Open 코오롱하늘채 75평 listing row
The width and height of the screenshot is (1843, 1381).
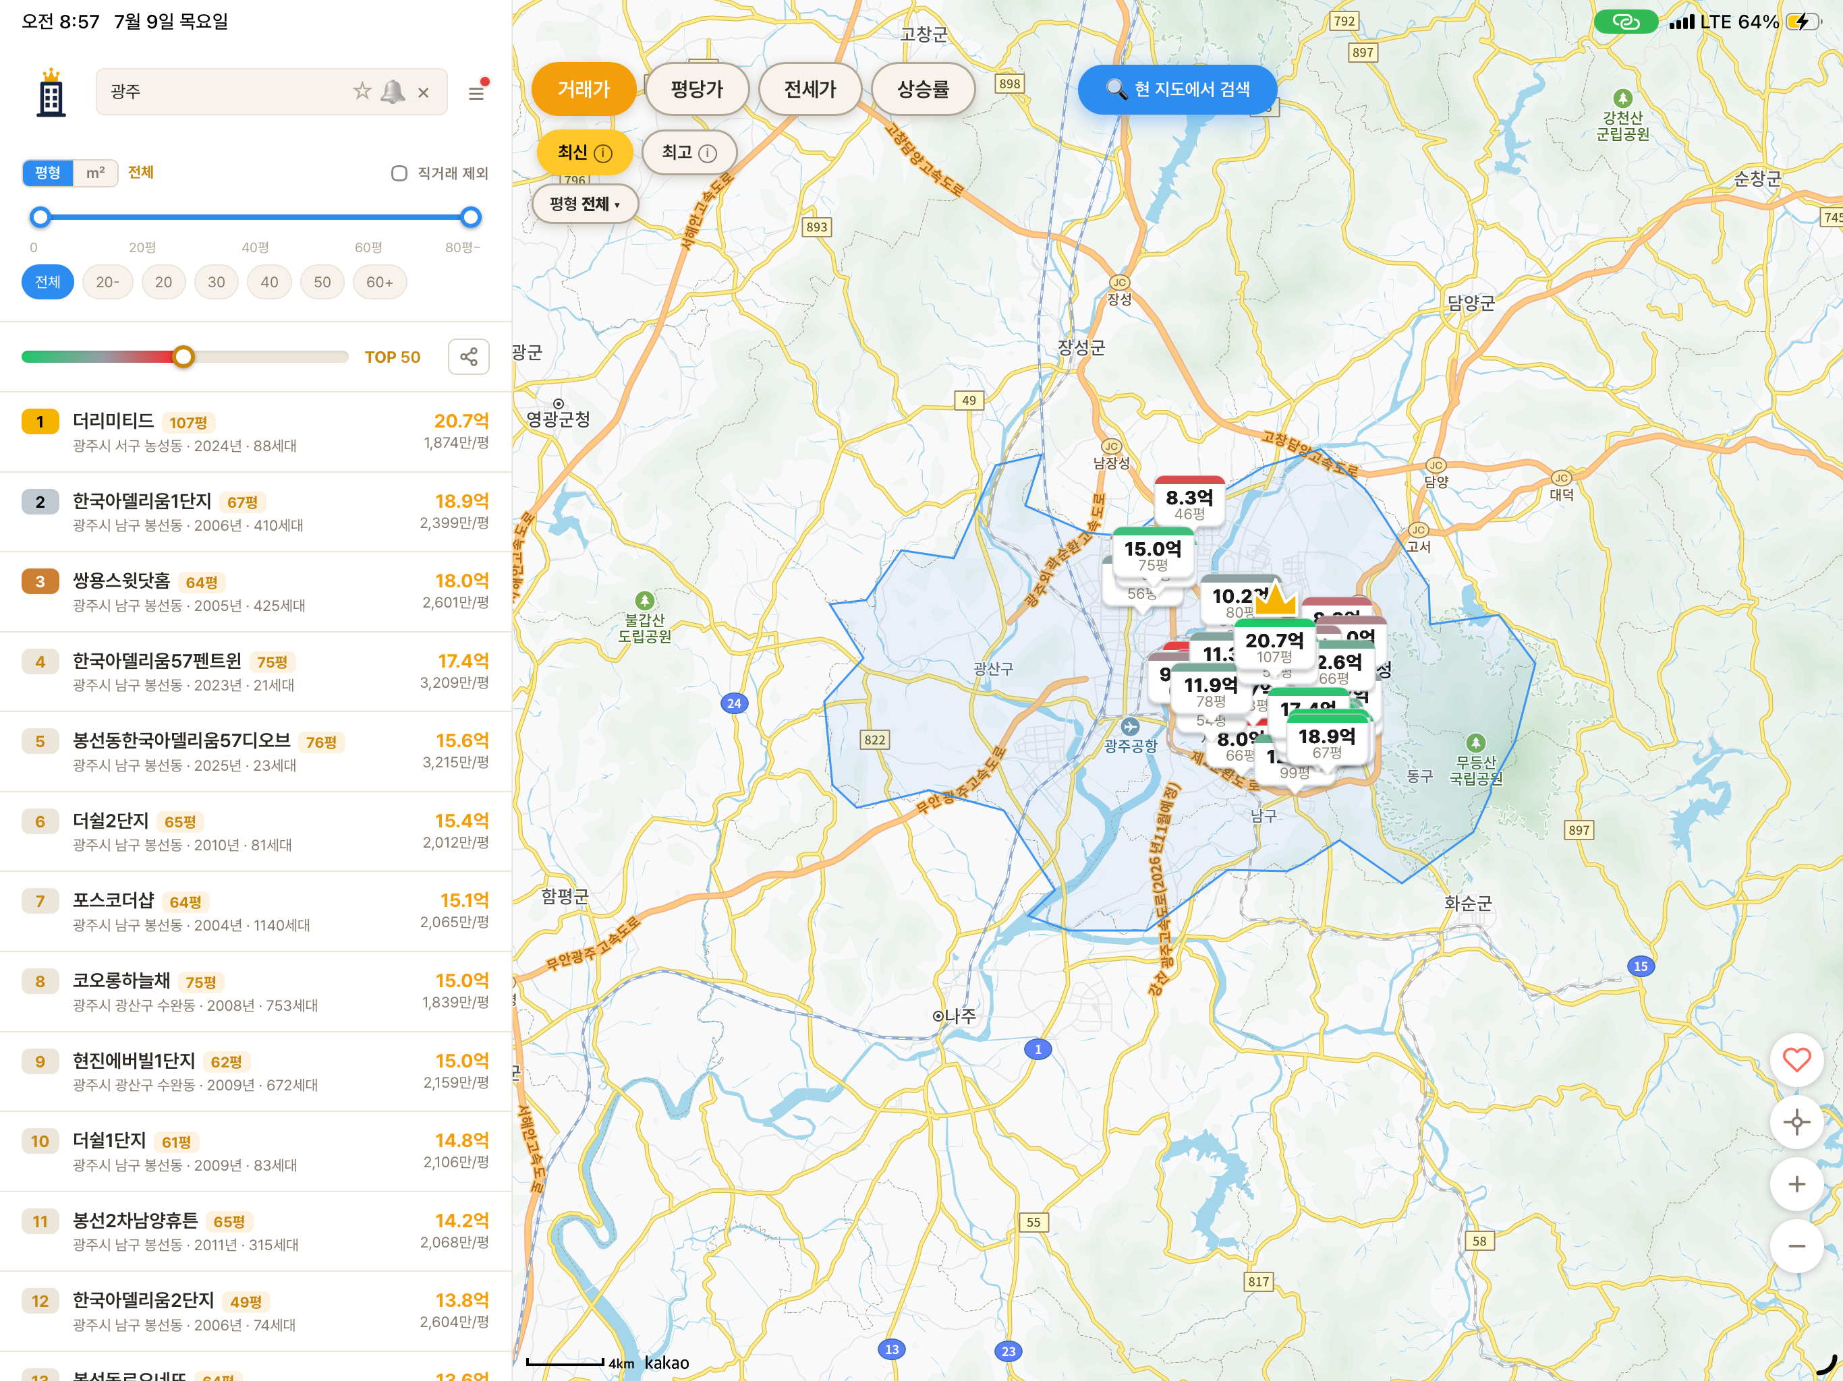(x=256, y=991)
